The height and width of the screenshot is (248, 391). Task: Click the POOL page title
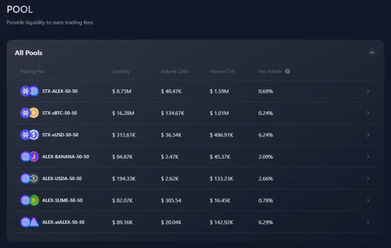(20, 9)
